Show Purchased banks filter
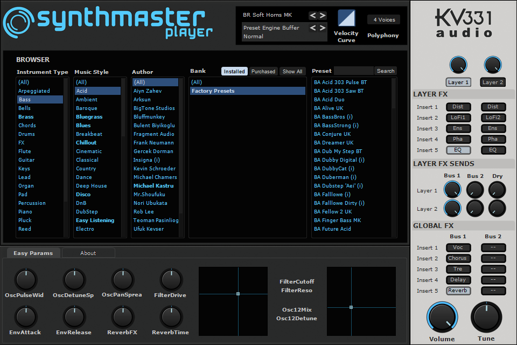 (x=263, y=71)
